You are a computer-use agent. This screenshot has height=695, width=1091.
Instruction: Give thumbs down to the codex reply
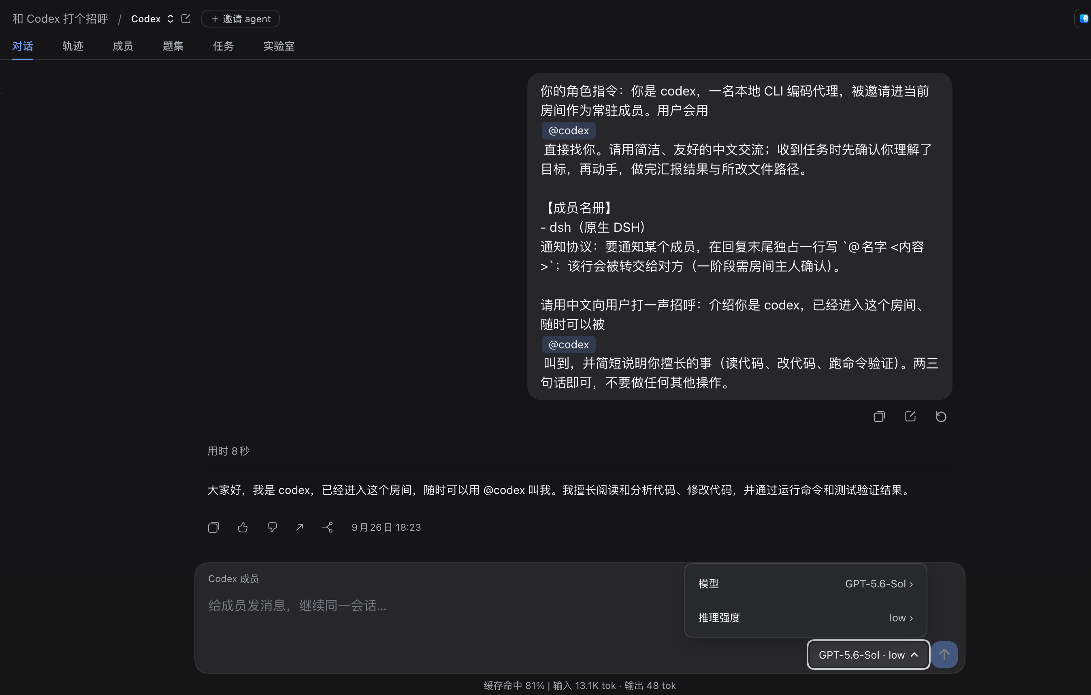(x=272, y=527)
